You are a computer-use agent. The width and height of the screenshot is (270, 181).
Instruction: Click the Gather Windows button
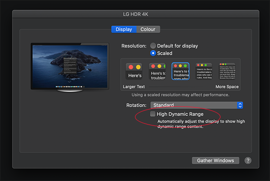[216, 160]
